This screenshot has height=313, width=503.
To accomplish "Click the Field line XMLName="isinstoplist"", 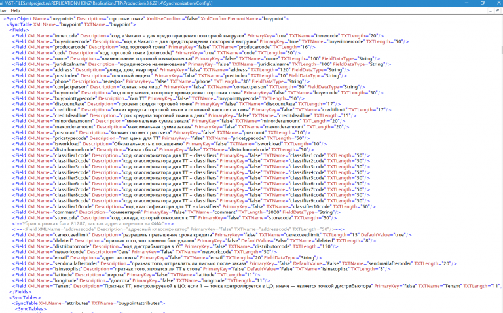I will point(201,269).
